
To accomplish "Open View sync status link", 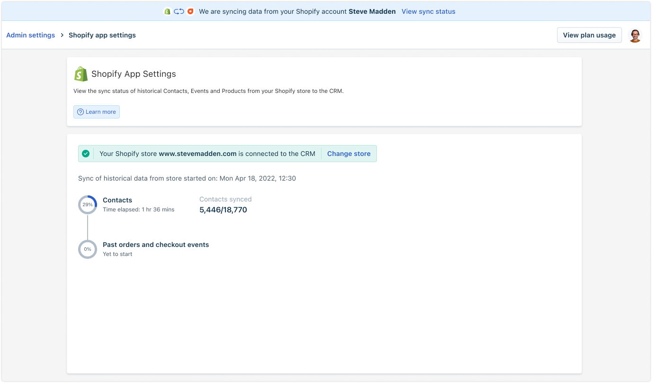I will pyautogui.click(x=429, y=11).
